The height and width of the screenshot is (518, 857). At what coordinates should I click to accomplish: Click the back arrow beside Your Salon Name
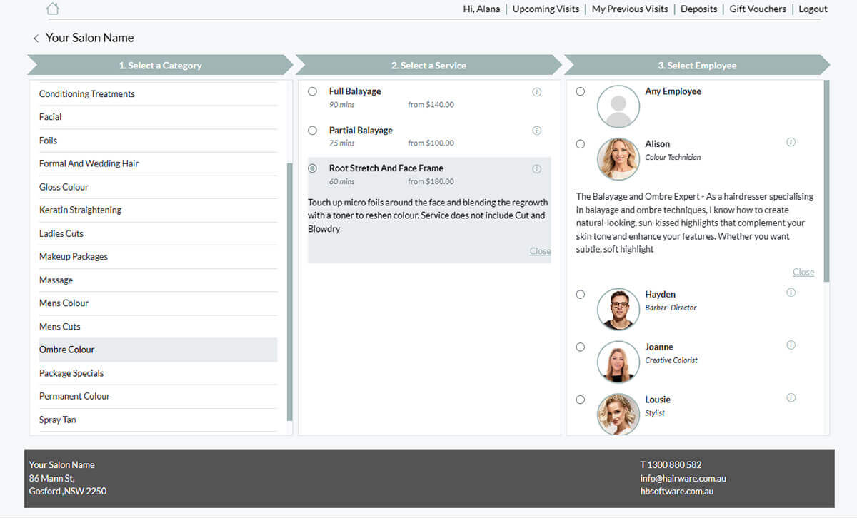36,39
